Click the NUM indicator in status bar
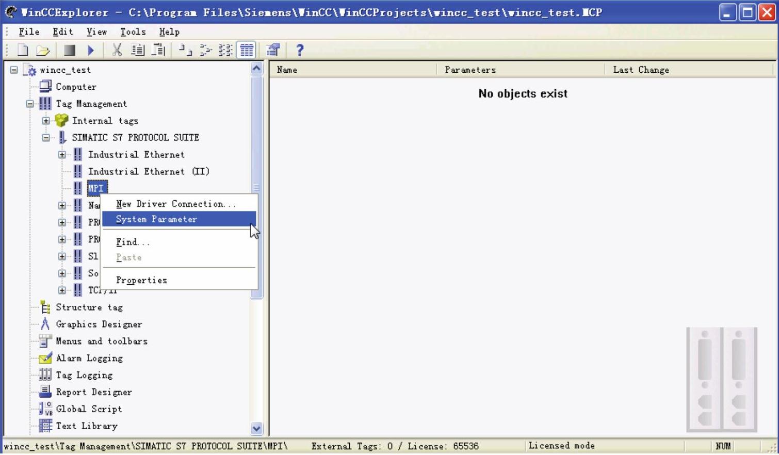 point(723,446)
